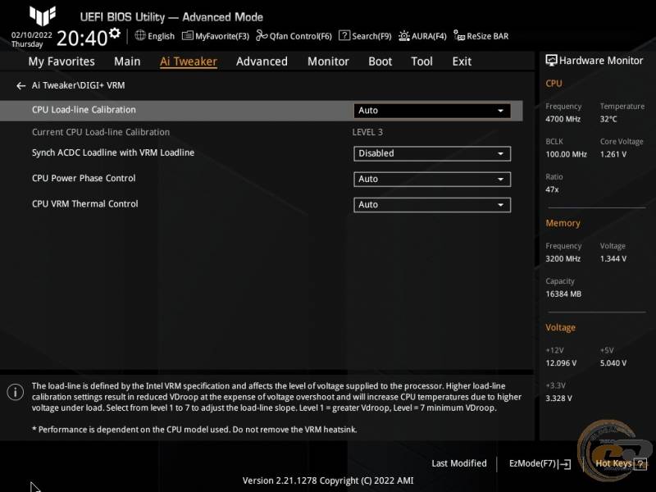Open Qfan Control(F6)
The height and width of the screenshot is (492, 656).
coord(294,36)
